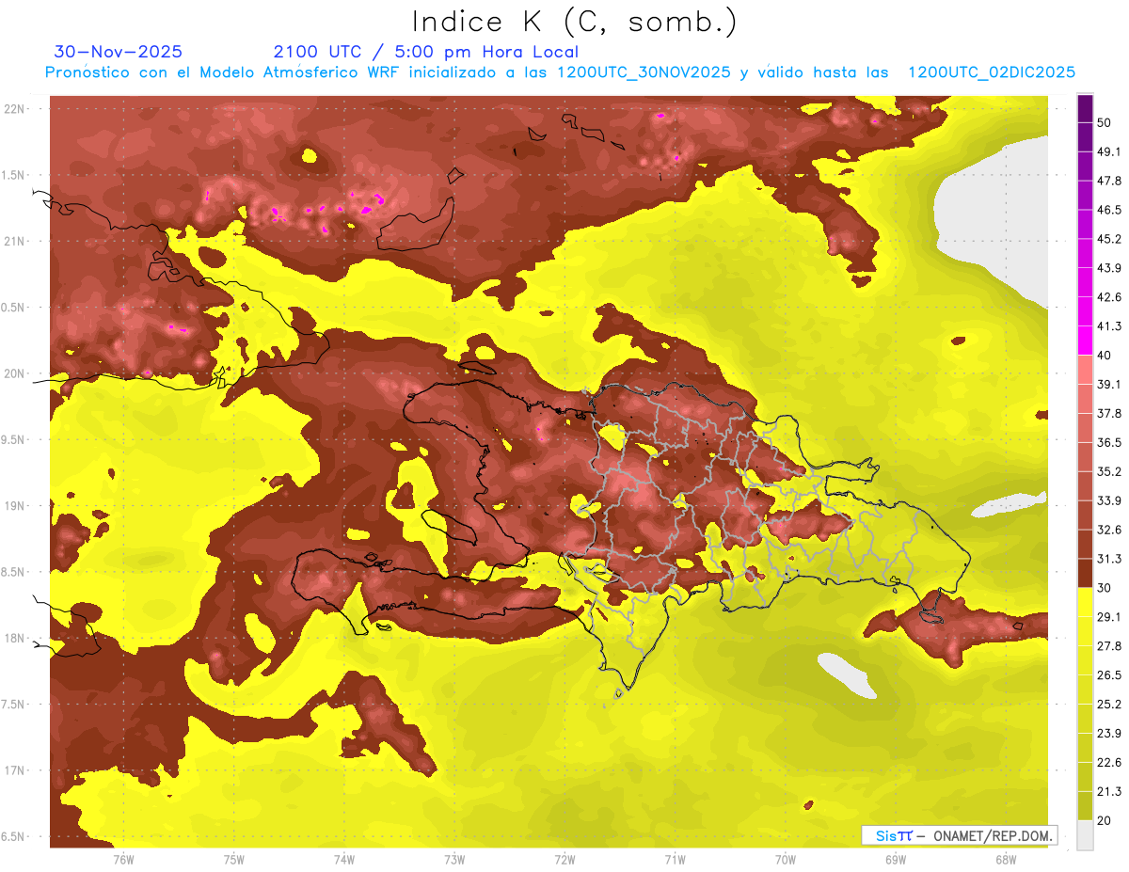This screenshot has height=872, width=1129.
Task: Click the "37.8" colorbar value
Action: 1109,414
